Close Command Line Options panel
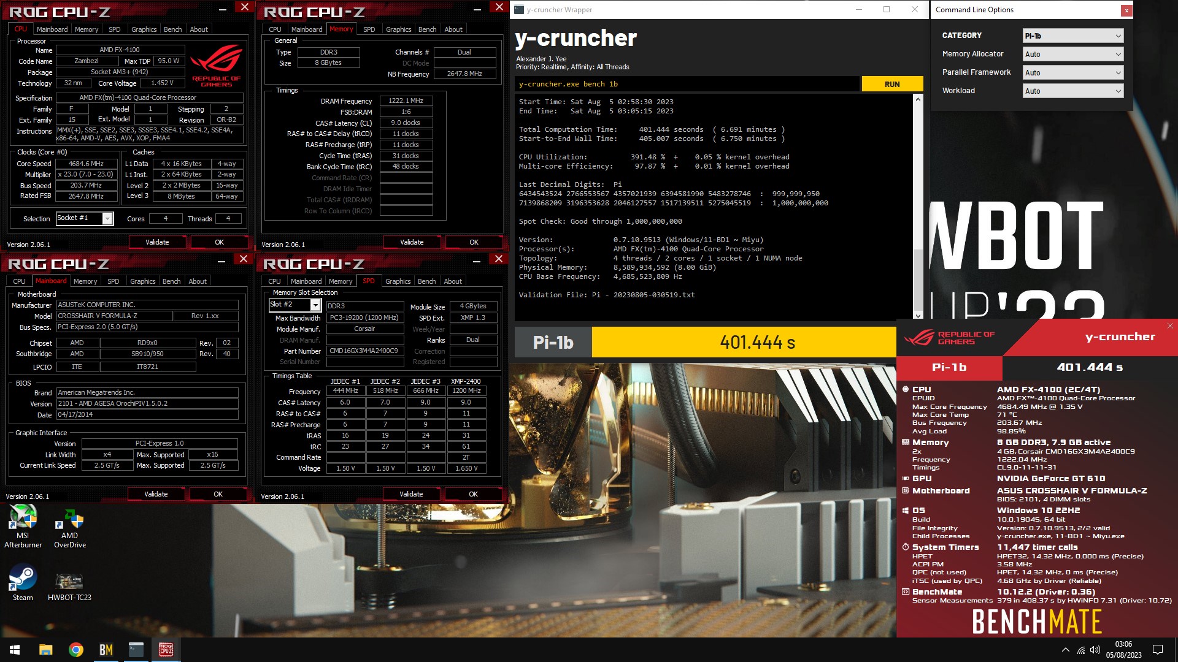Viewport: 1178px width, 662px height. pos(1126,10)
